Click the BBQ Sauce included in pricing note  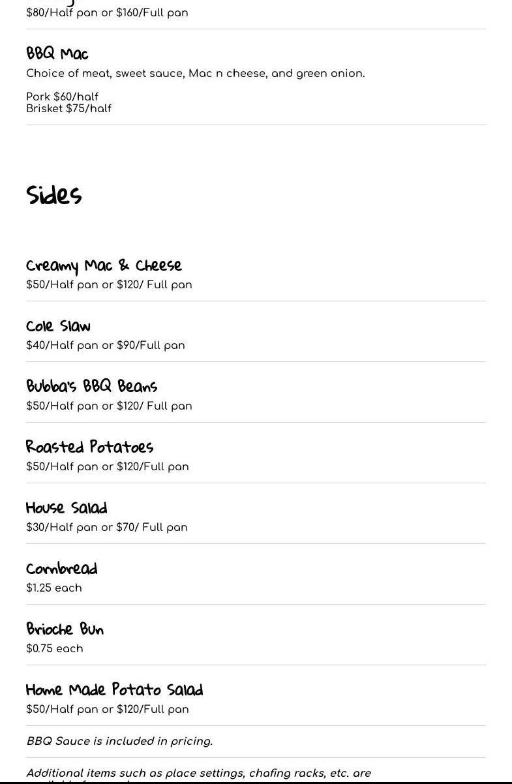pyautogui.click(x=119, y=741)
